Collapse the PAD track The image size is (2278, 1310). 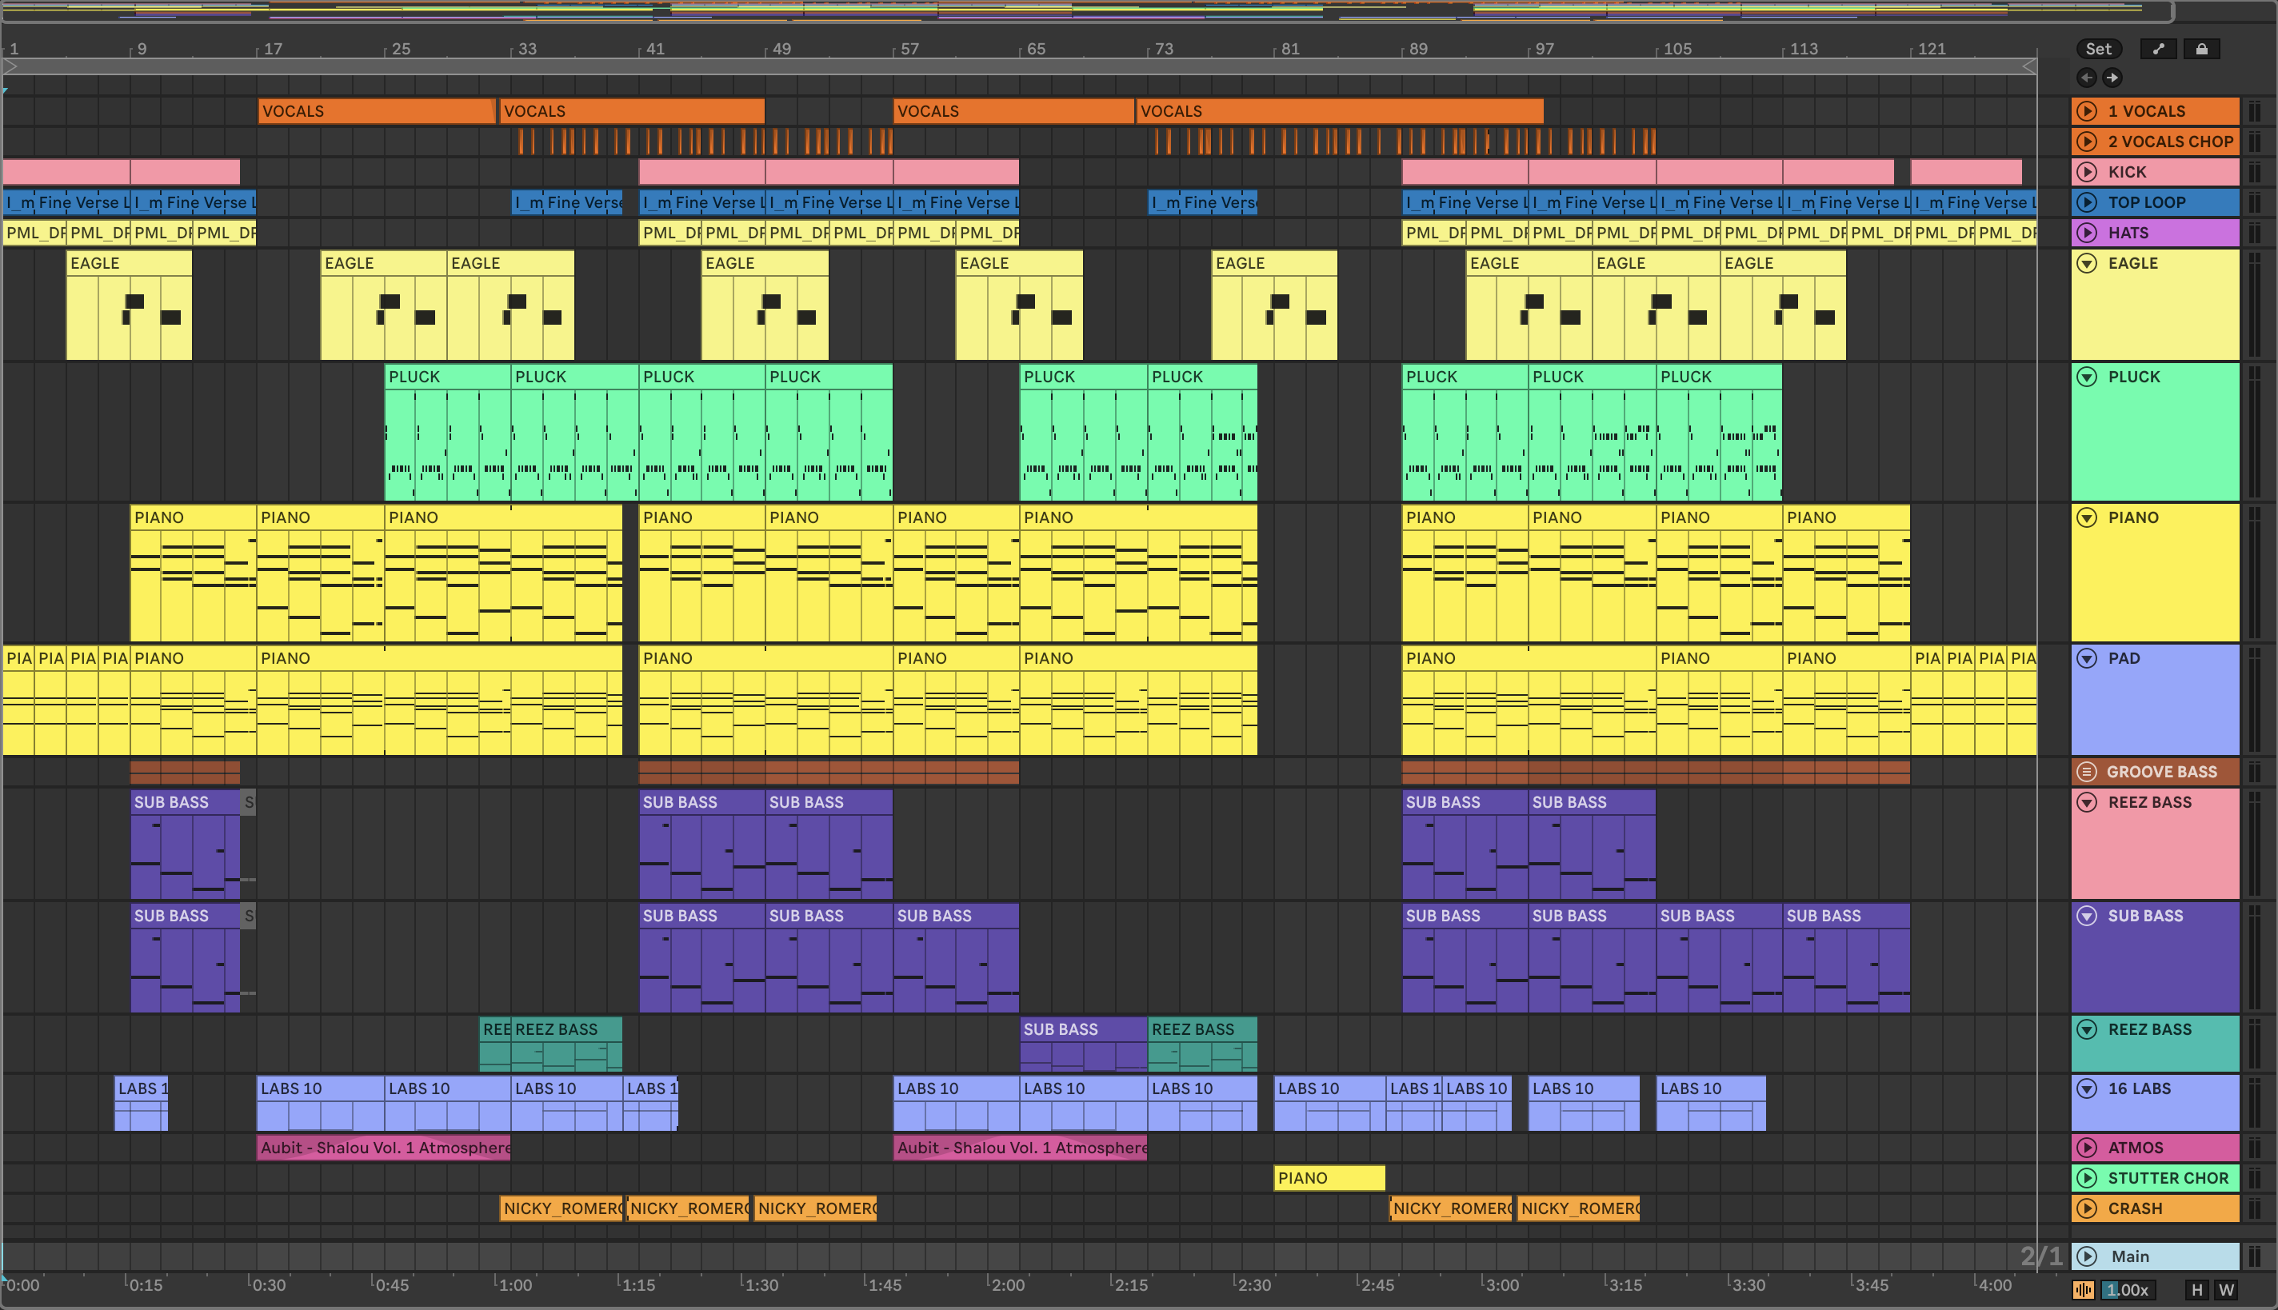[2088, 659]
